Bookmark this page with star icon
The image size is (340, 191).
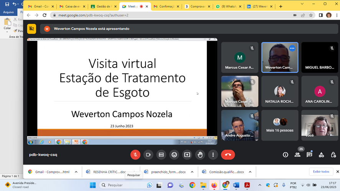click(x=311, y=15)
